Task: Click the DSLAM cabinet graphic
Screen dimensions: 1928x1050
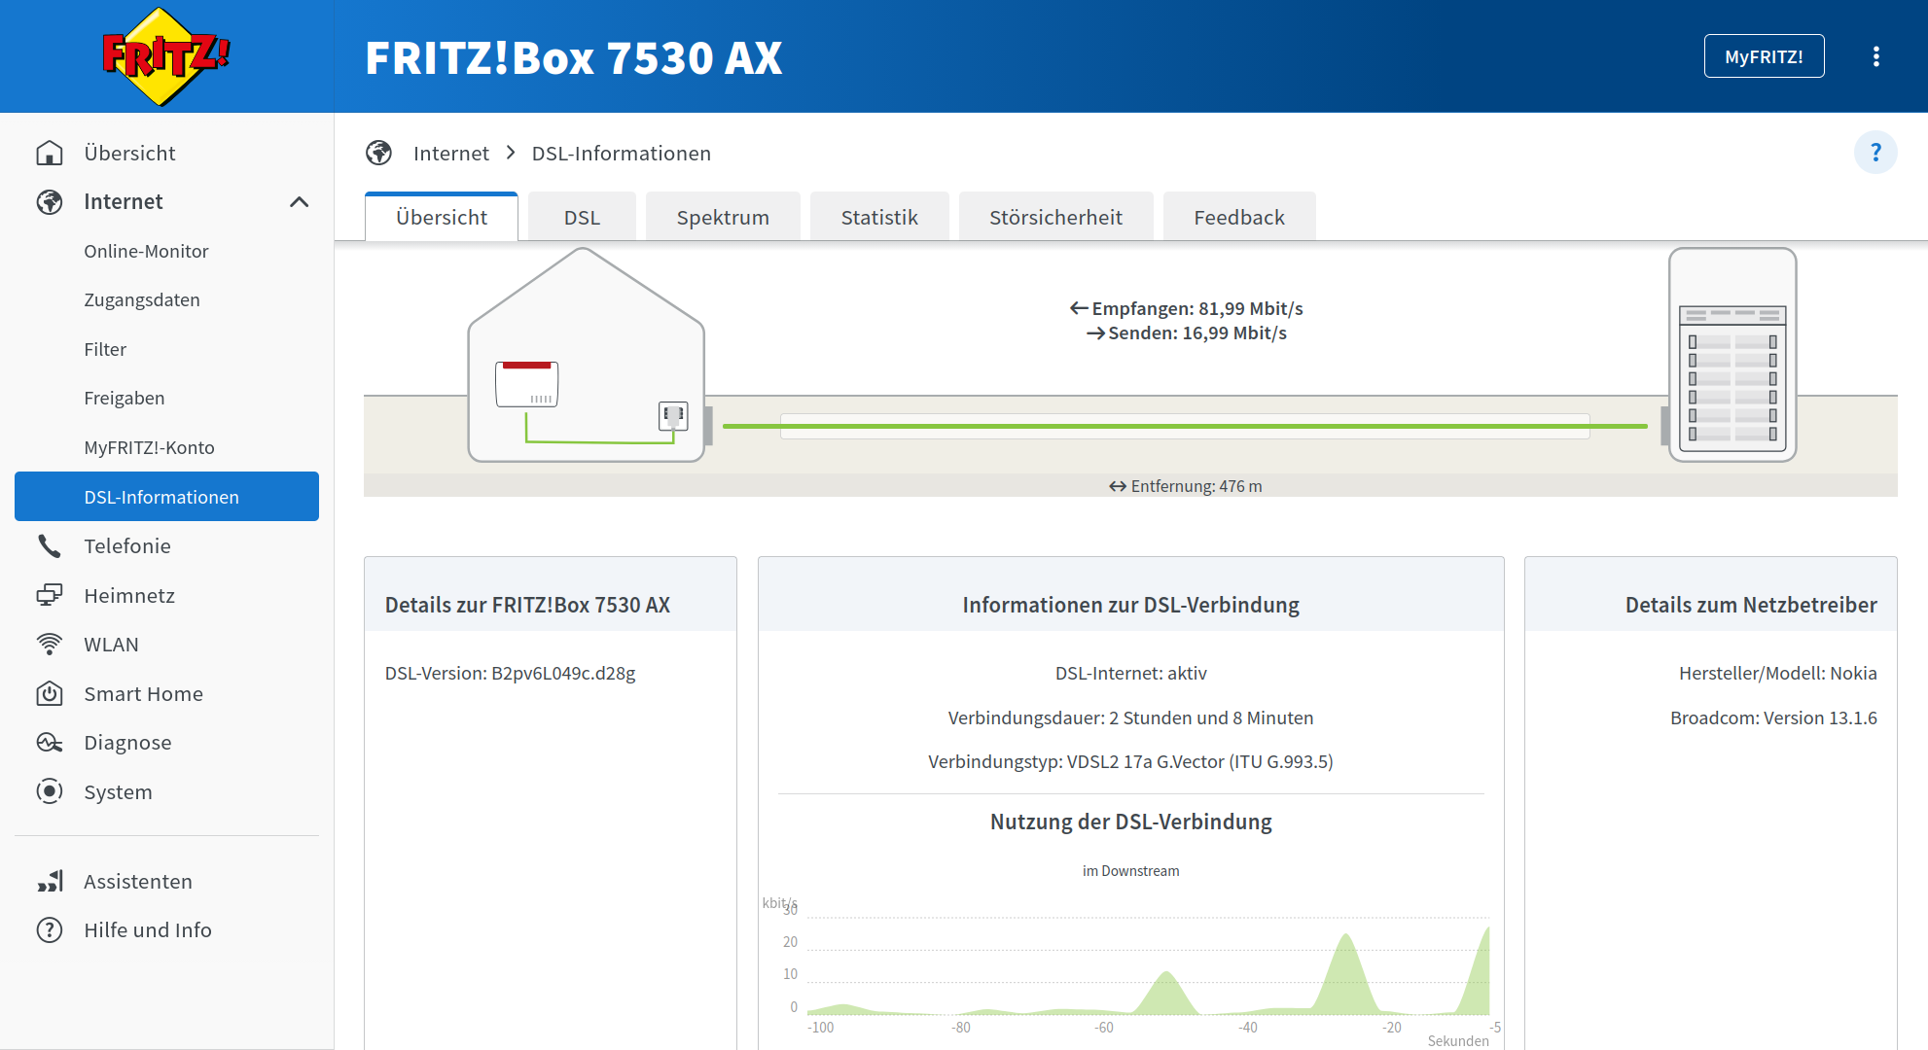Action: tap(1732, 355)
